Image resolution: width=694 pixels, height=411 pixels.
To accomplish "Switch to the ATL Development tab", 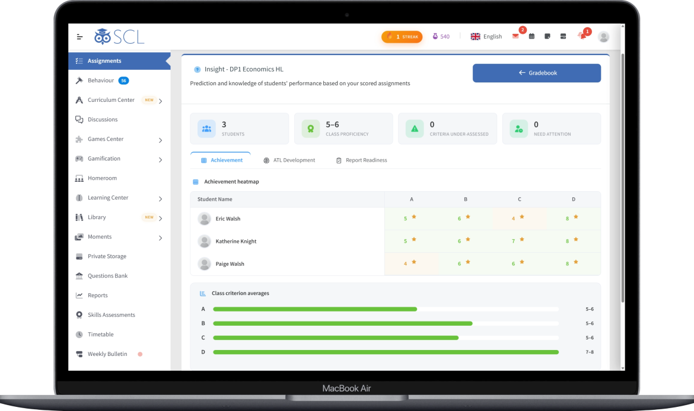I will click(289, 160).
